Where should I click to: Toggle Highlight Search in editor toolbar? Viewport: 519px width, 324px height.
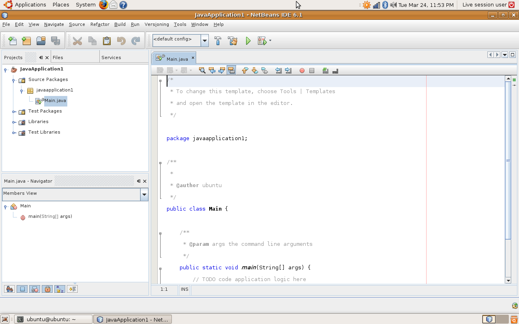[x=231, y=70]
